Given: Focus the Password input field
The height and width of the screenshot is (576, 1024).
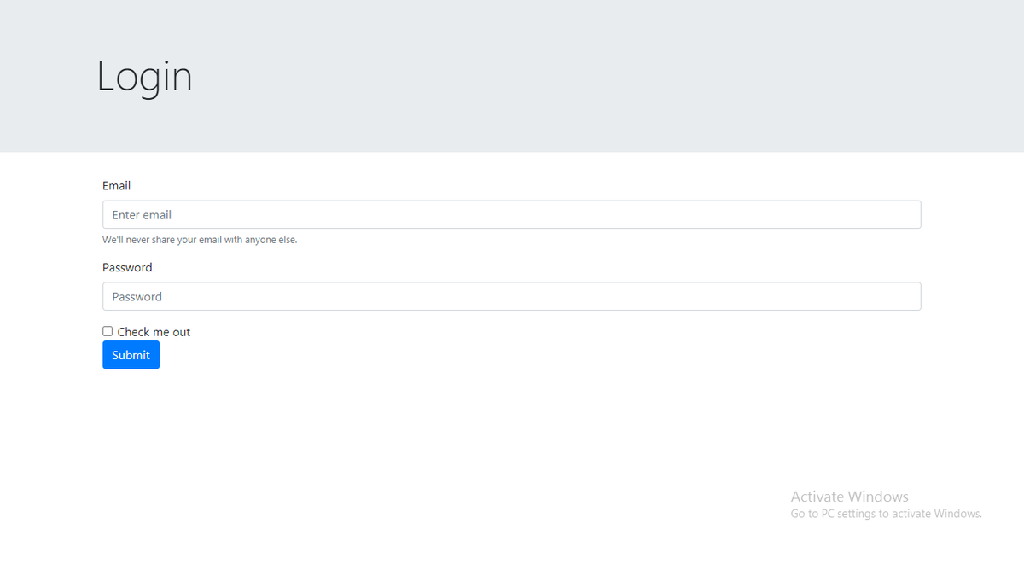Looking at the screenshot, I should tap(511, 296).
